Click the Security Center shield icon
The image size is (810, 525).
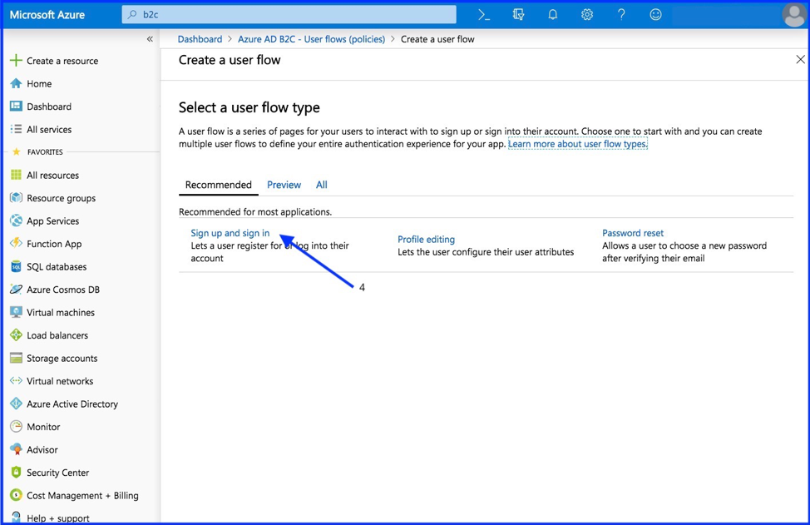[16, 473]
